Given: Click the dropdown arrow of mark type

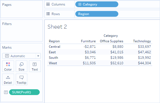Looking at the screenshot, I should (x=38, y=56).
